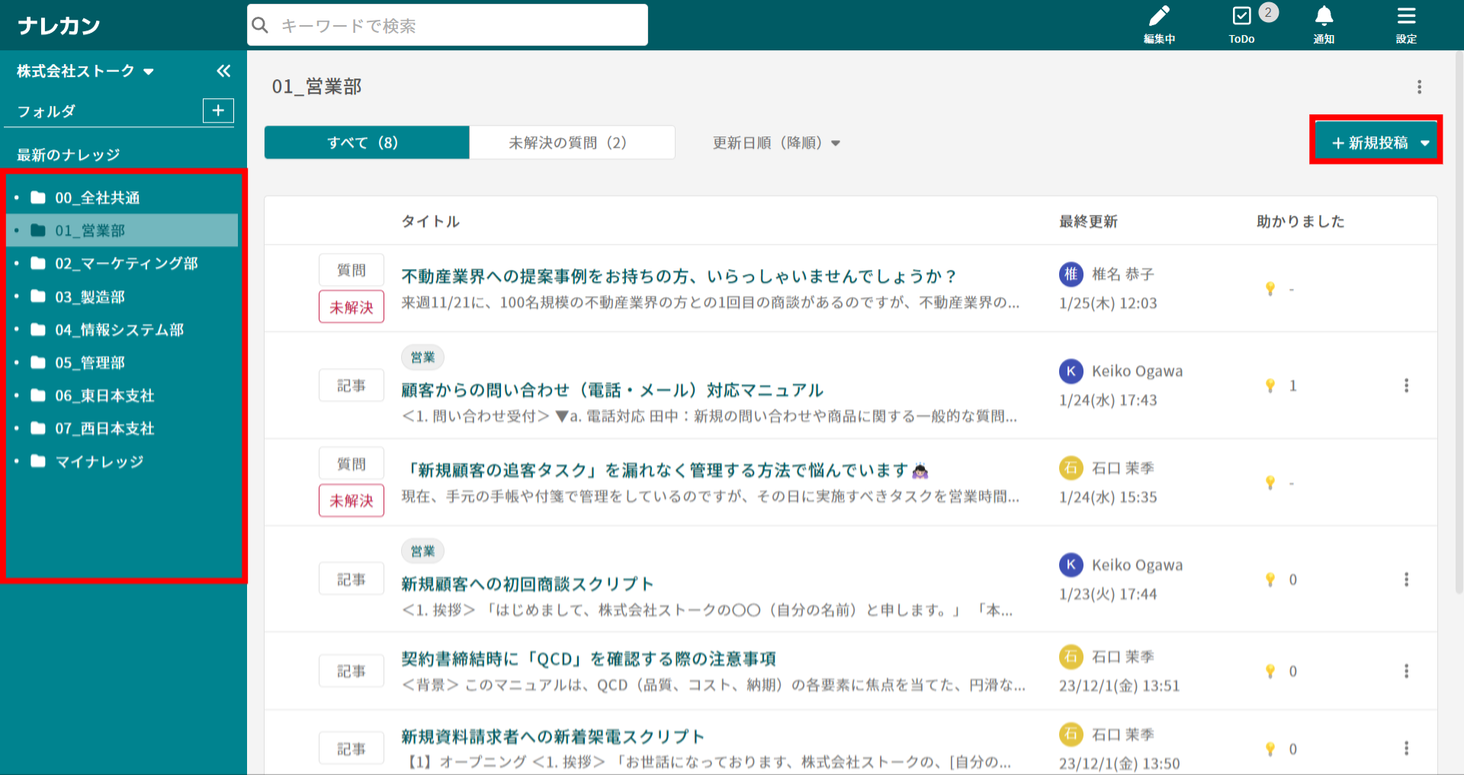Click the lightbulb on 契約書締結時に article
Viewport: 1464px width, 775px height.
[1270, 671]
